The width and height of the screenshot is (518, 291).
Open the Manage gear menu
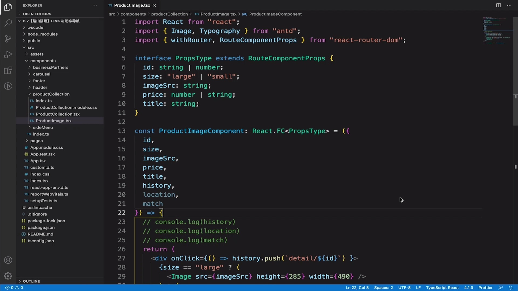[8, 276]
